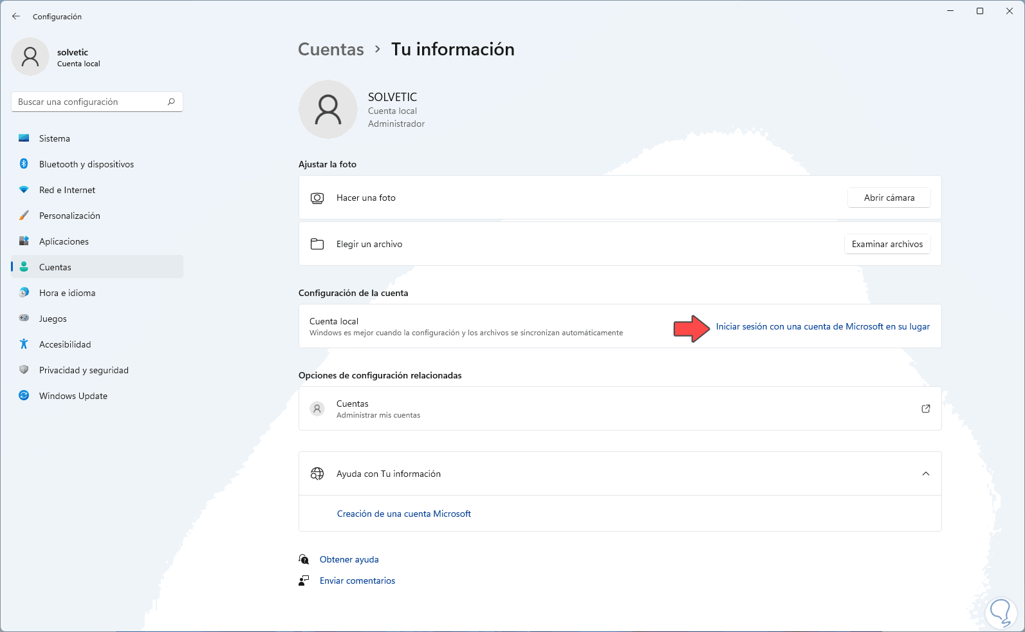Click the Cuentas breadcrumb in the header
The height and width of the screenshot is (632, 1025).
click(331, 50)
